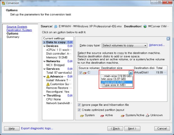Click the C: volume drive icon
The image size is (174, 135).
click(85, 73)
